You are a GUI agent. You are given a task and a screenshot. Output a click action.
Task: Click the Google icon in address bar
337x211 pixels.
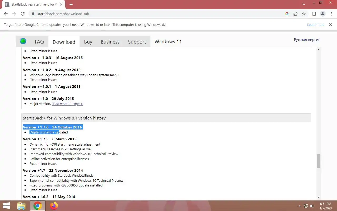click(287, 14)
